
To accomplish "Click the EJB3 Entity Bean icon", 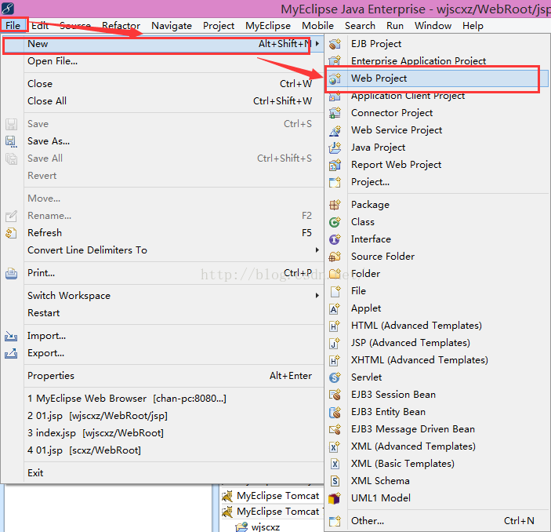I will [335, 412].
